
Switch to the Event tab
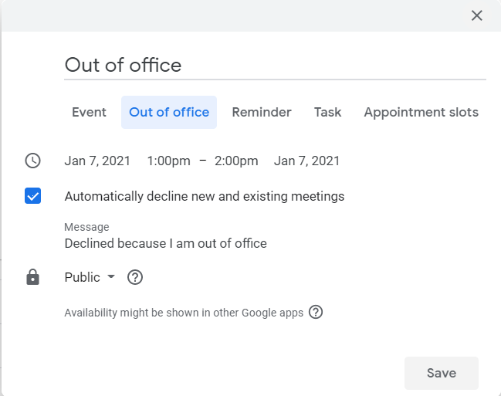coord(89,112)
